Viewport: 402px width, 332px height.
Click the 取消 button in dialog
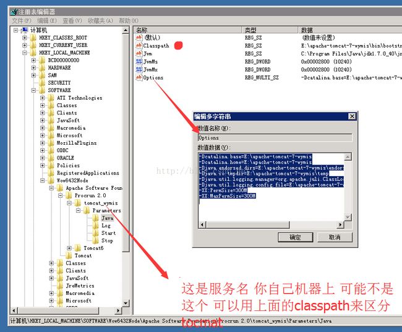[335, 237]
